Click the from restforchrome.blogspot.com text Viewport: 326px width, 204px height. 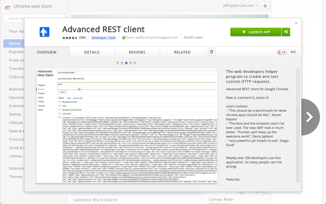152,38
